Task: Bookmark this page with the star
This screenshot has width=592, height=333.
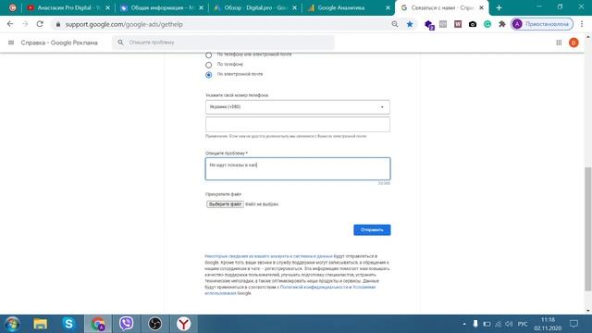Action: (x=410, y=24)
